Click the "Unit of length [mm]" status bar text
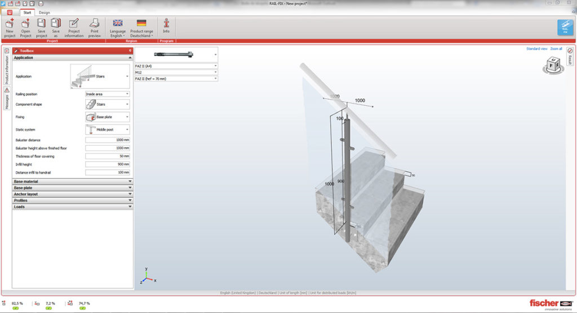 293,293
